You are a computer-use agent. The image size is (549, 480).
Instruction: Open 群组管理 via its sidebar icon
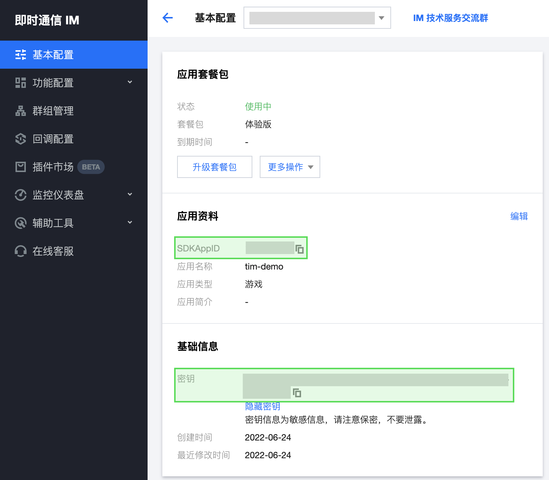coord(21,111)
